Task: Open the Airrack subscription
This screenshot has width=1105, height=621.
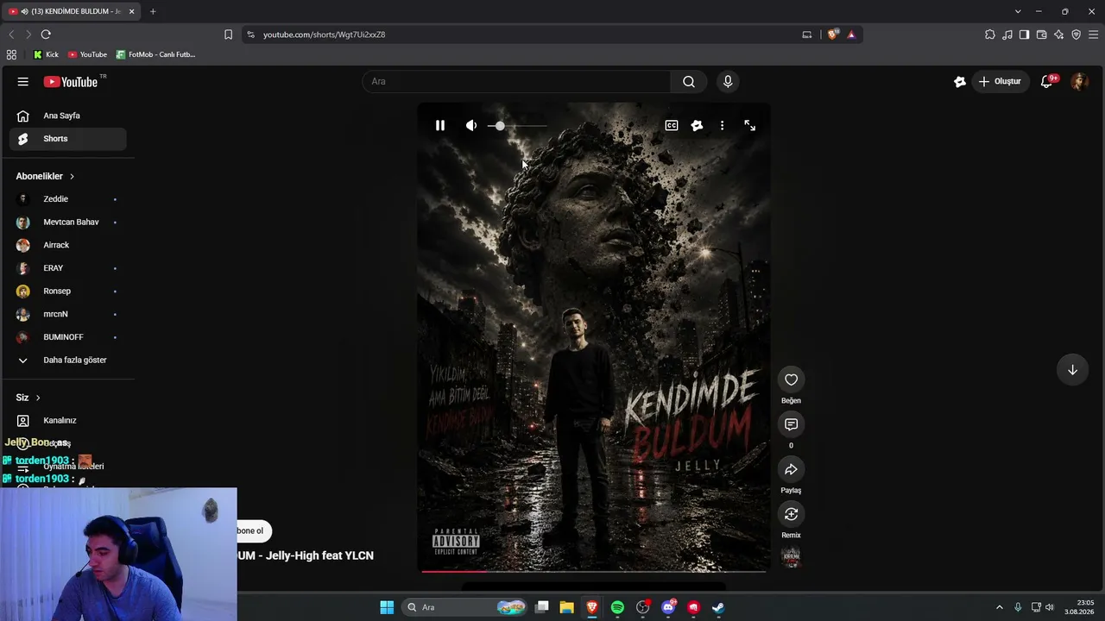Action: (68, 245)
